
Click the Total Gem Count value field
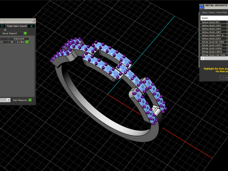tap(31, 26)
